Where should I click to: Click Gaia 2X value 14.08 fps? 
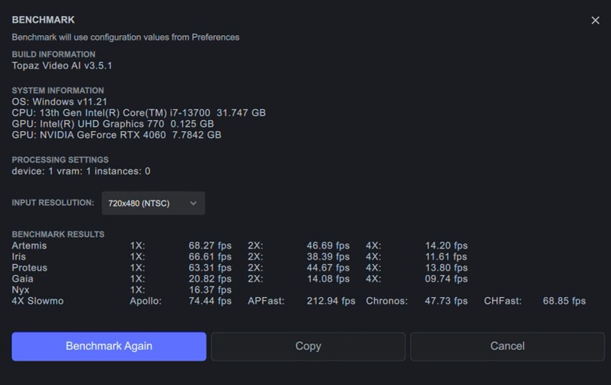point(328,278)
